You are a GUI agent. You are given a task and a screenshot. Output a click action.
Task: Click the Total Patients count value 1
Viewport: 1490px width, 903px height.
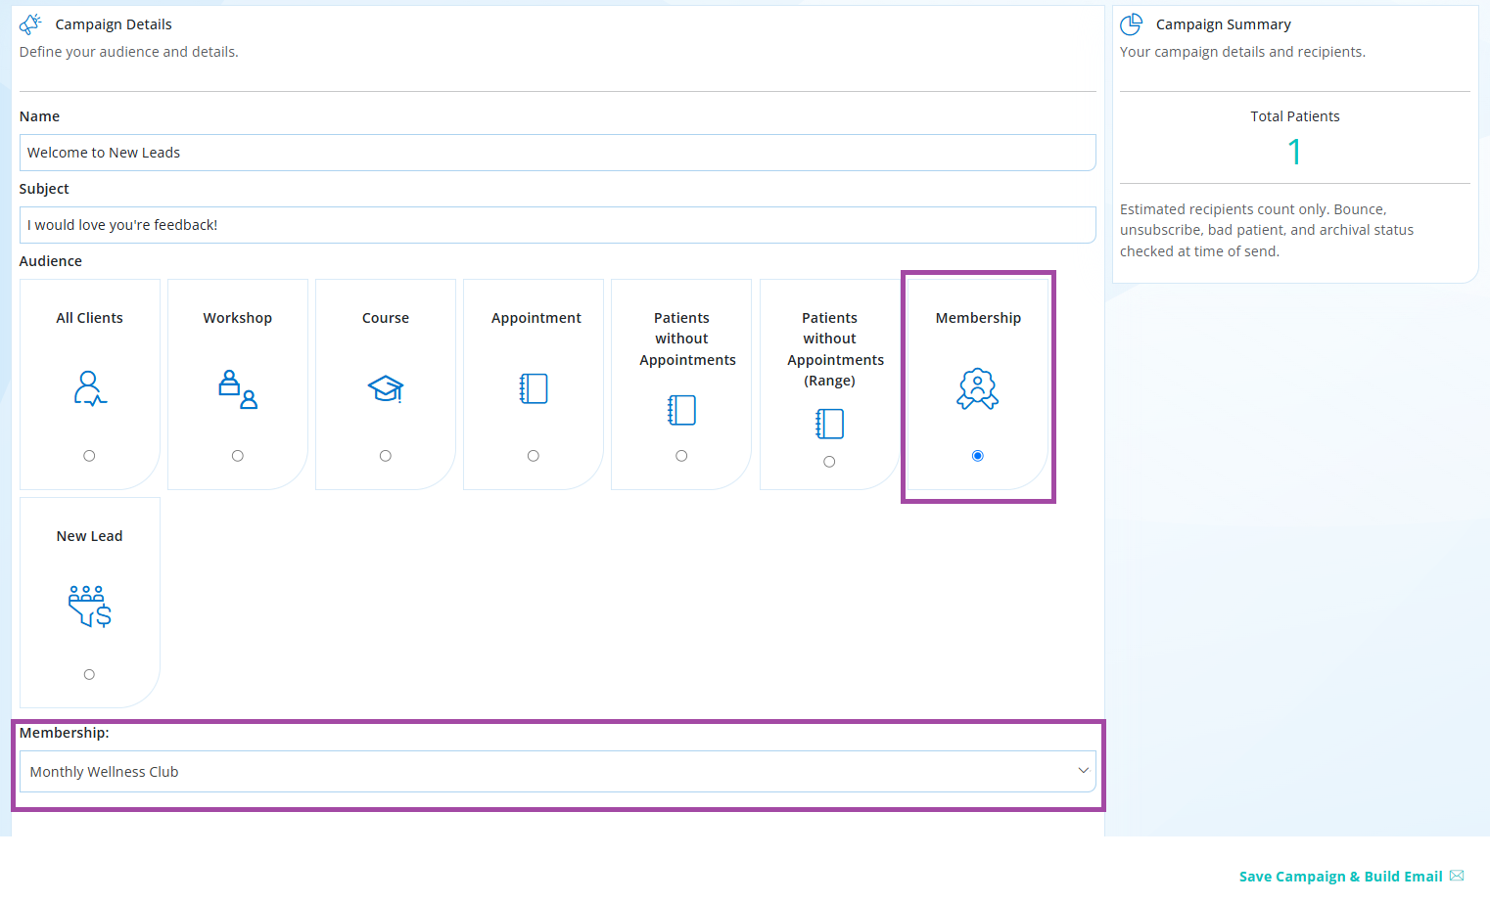1295,152
